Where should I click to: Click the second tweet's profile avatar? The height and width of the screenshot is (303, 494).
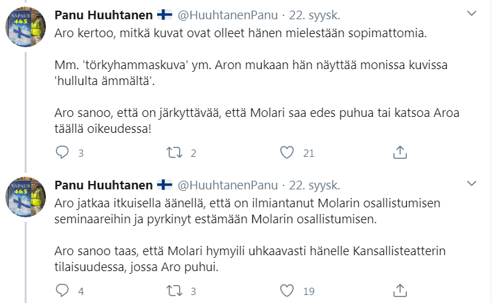pyautogui.click(x=26, y=197)
